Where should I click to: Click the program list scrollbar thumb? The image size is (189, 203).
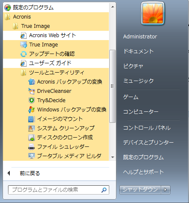coord(112,86)
